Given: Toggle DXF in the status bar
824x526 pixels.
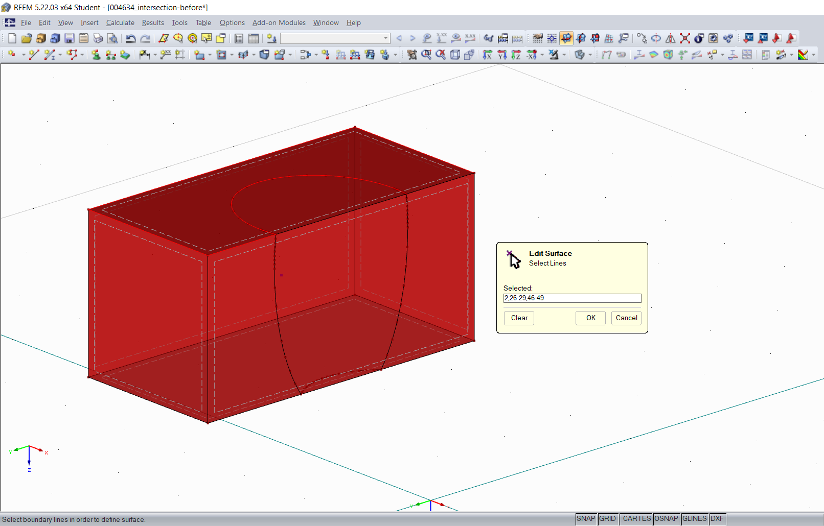Looking at the screenshot, I should click(717, 519).
